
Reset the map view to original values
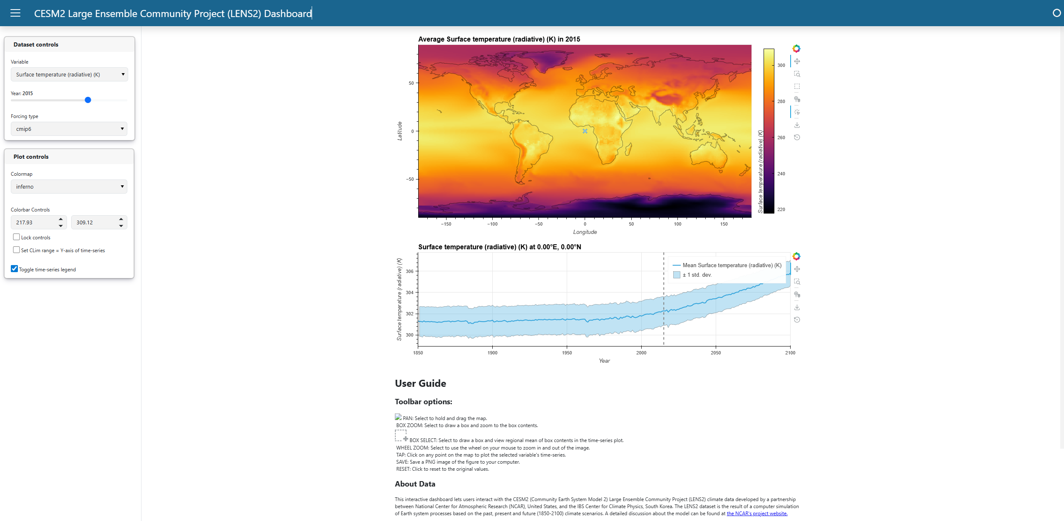797,137
